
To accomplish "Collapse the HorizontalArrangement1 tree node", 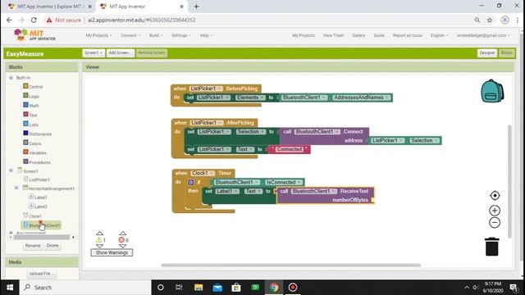I will click(16, 188).
